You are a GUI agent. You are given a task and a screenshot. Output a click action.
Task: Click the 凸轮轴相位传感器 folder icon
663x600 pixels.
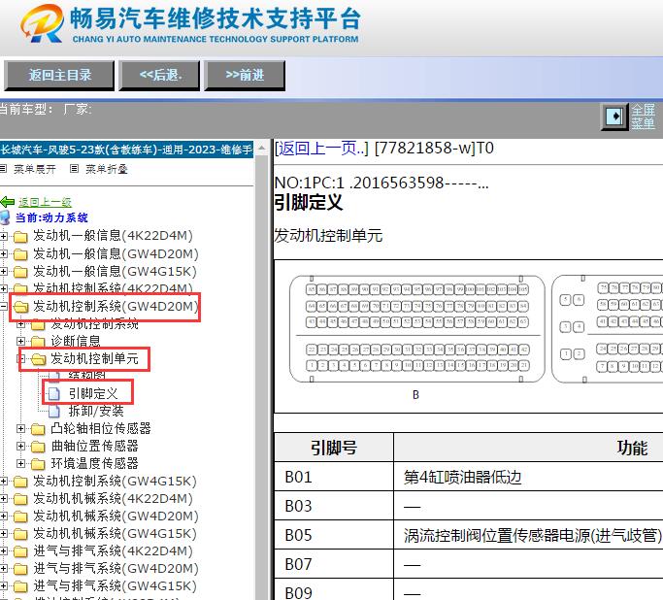pyautogui.click(x=38, y=429)
